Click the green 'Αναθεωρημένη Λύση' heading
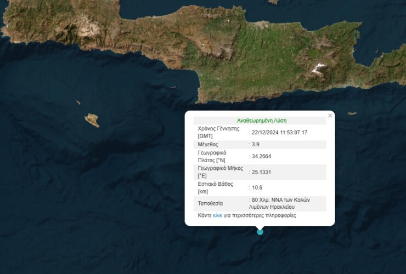 pos(262,120)
